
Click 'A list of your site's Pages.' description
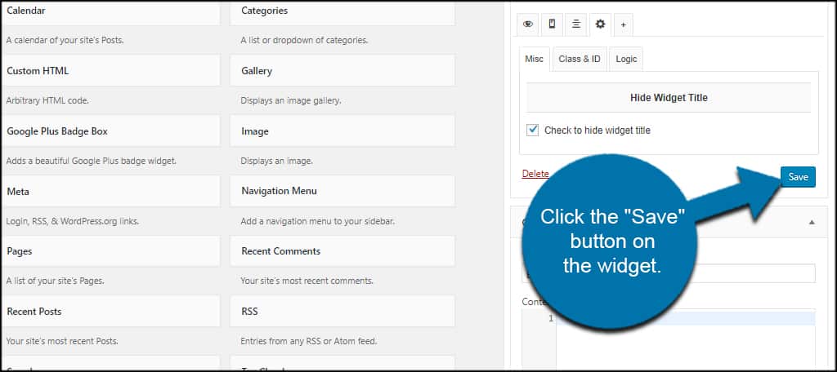(x=55, y=281)
